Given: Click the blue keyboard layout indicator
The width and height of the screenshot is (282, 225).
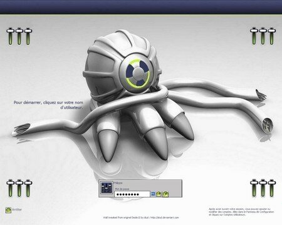Looking at the screenshot, I should [153, 194].
